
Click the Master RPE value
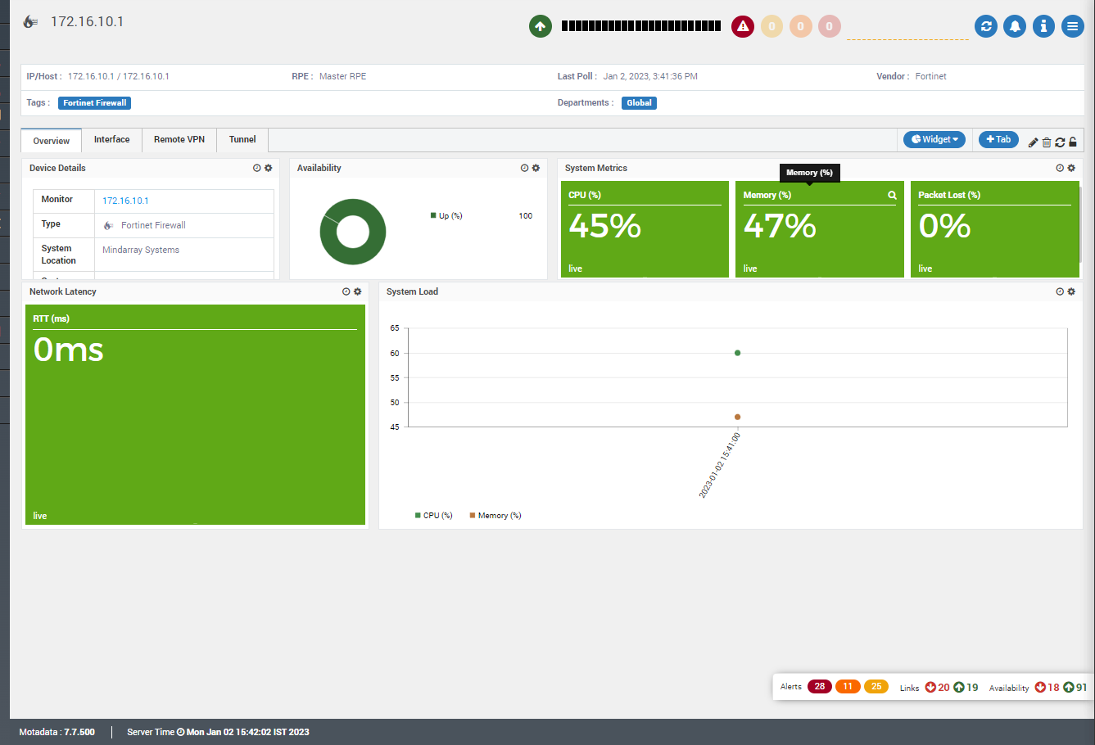click(x=342, y=76)
